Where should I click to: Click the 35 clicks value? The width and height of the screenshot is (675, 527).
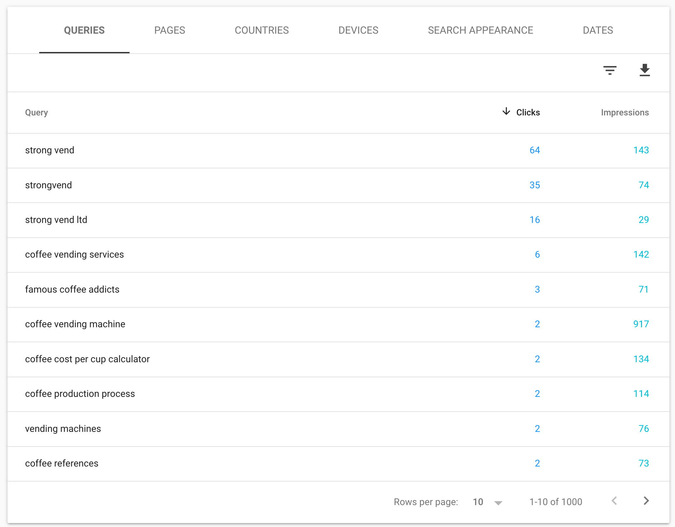[x=535, y=185]
